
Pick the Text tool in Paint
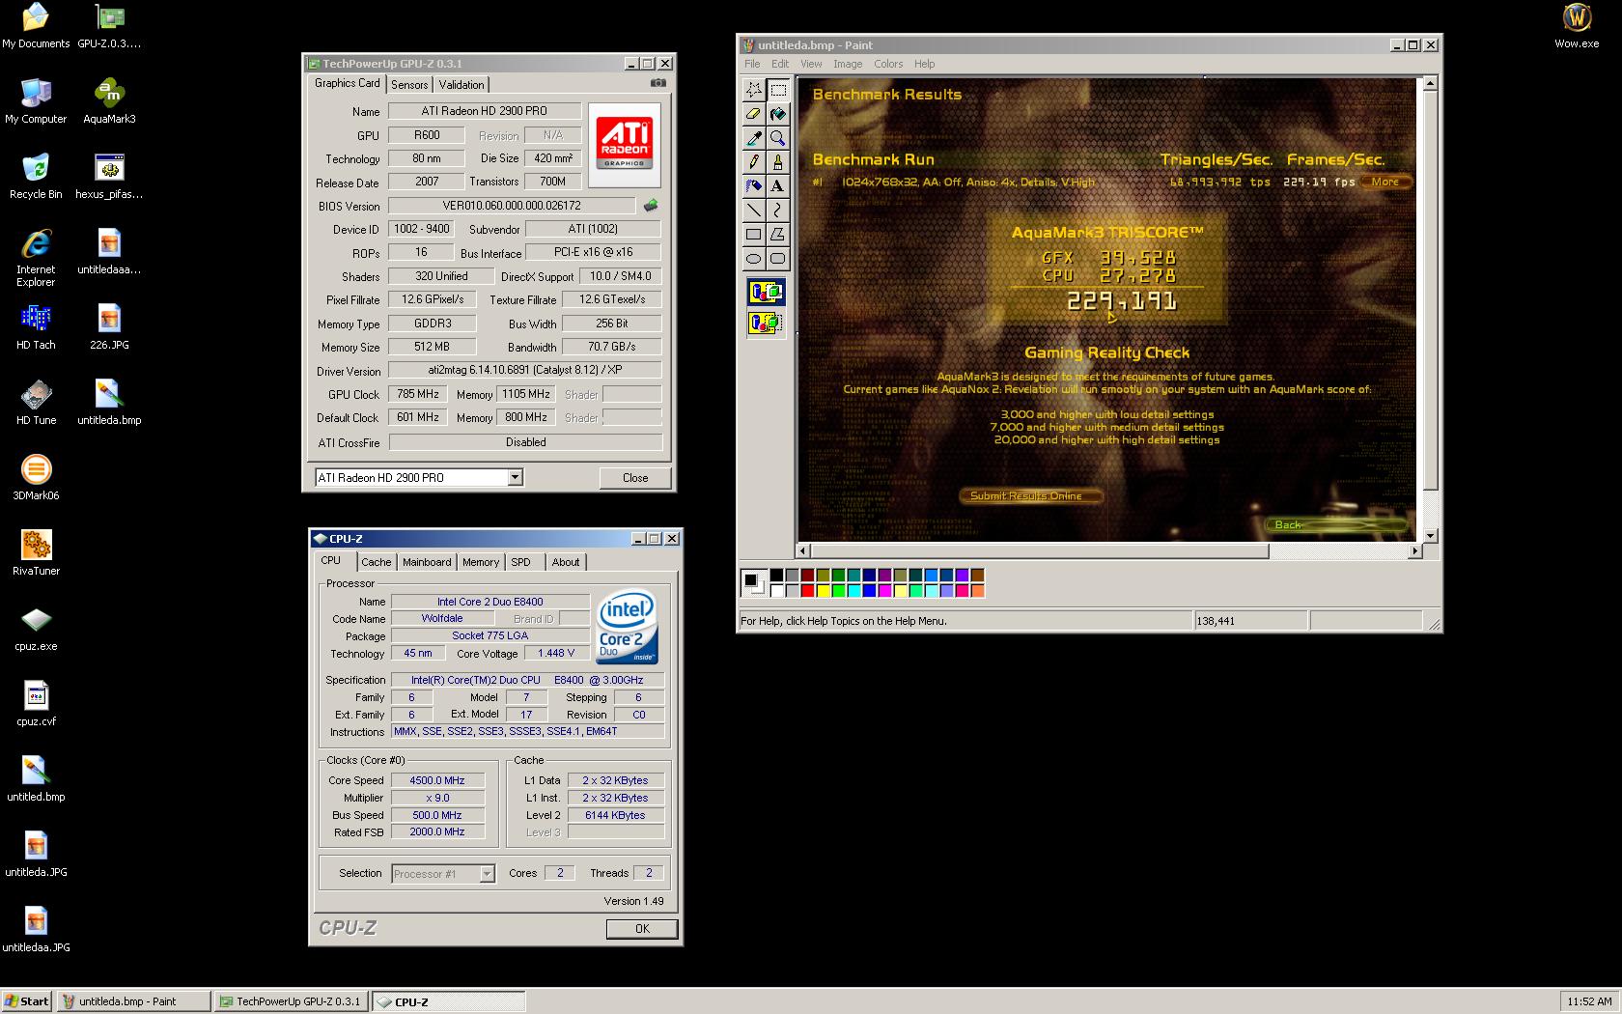pyautogui.click(x=777, y=186)
